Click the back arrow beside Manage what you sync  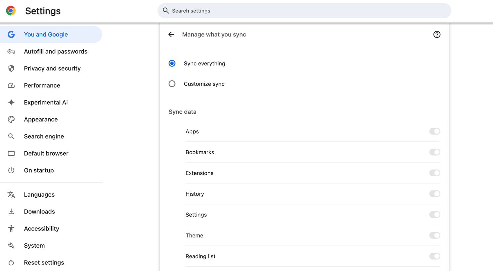click(171, 35)
